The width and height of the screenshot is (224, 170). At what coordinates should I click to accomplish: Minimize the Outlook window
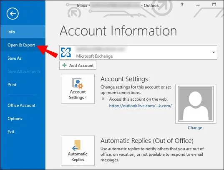pyautogui.click(x=198, y=5)
